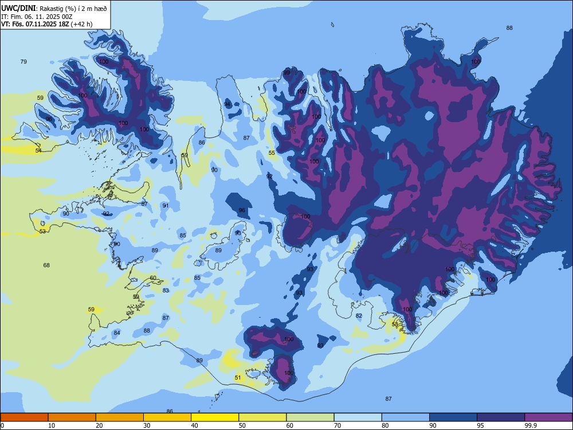Click the 'UWC/DINI' title text

pyautogui.click(x=18, y=8)
